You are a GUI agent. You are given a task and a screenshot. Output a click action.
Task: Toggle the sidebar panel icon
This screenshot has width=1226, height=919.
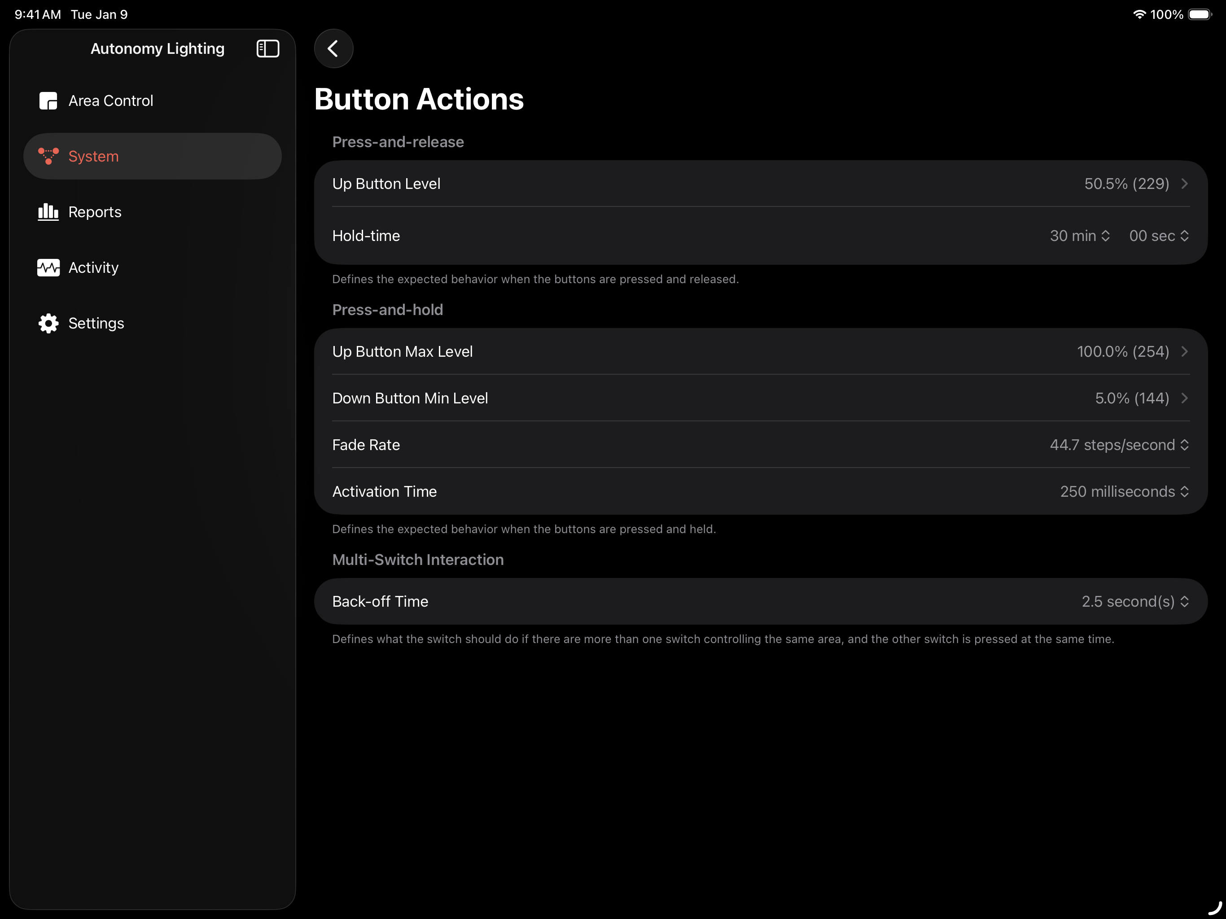pos(268,49)
